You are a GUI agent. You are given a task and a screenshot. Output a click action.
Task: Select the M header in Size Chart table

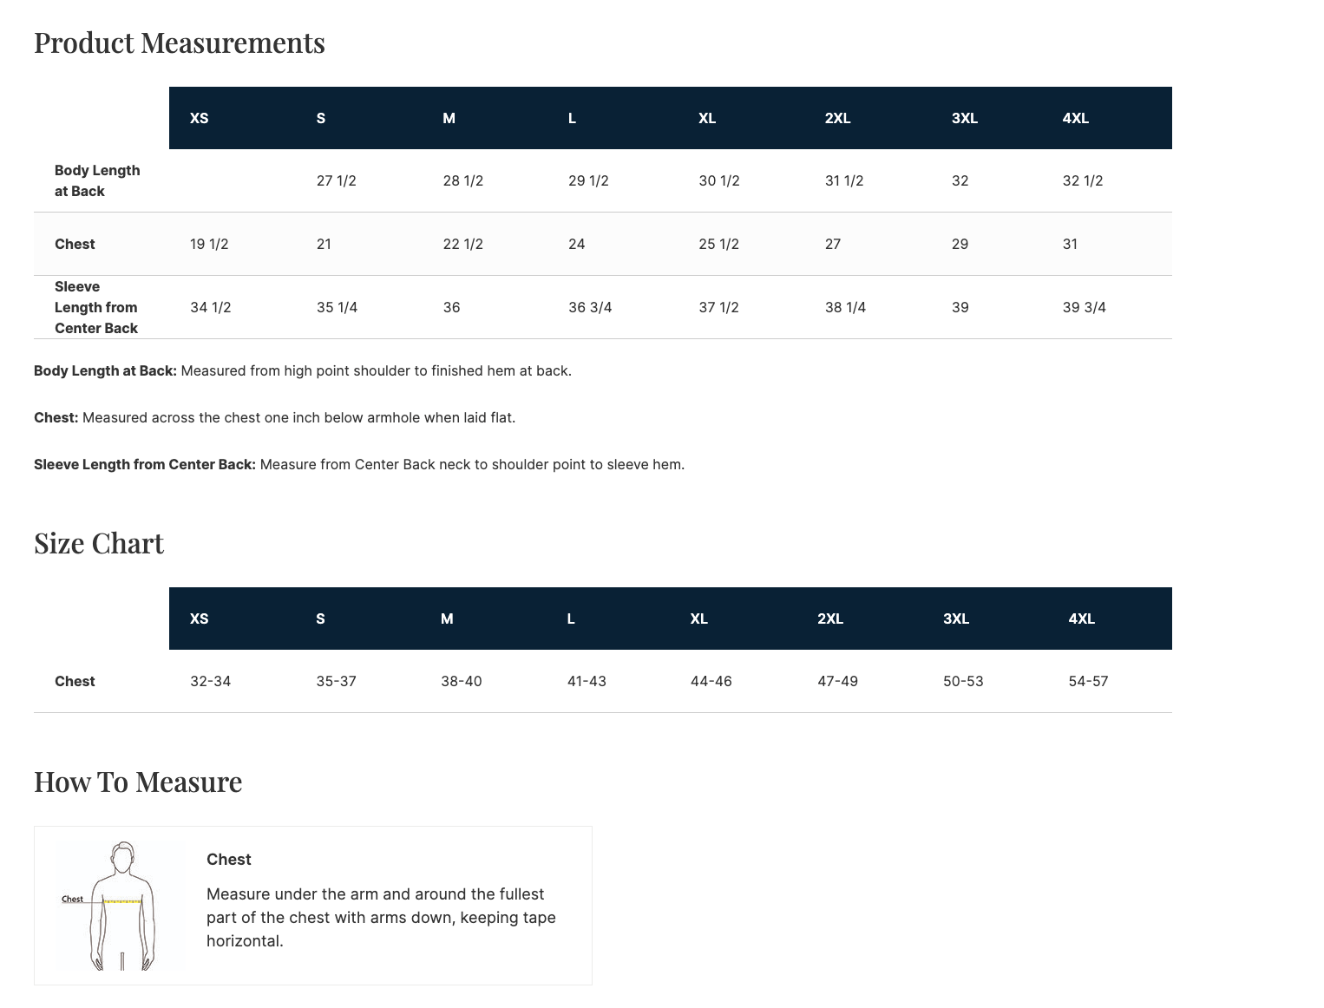(447, 619)
